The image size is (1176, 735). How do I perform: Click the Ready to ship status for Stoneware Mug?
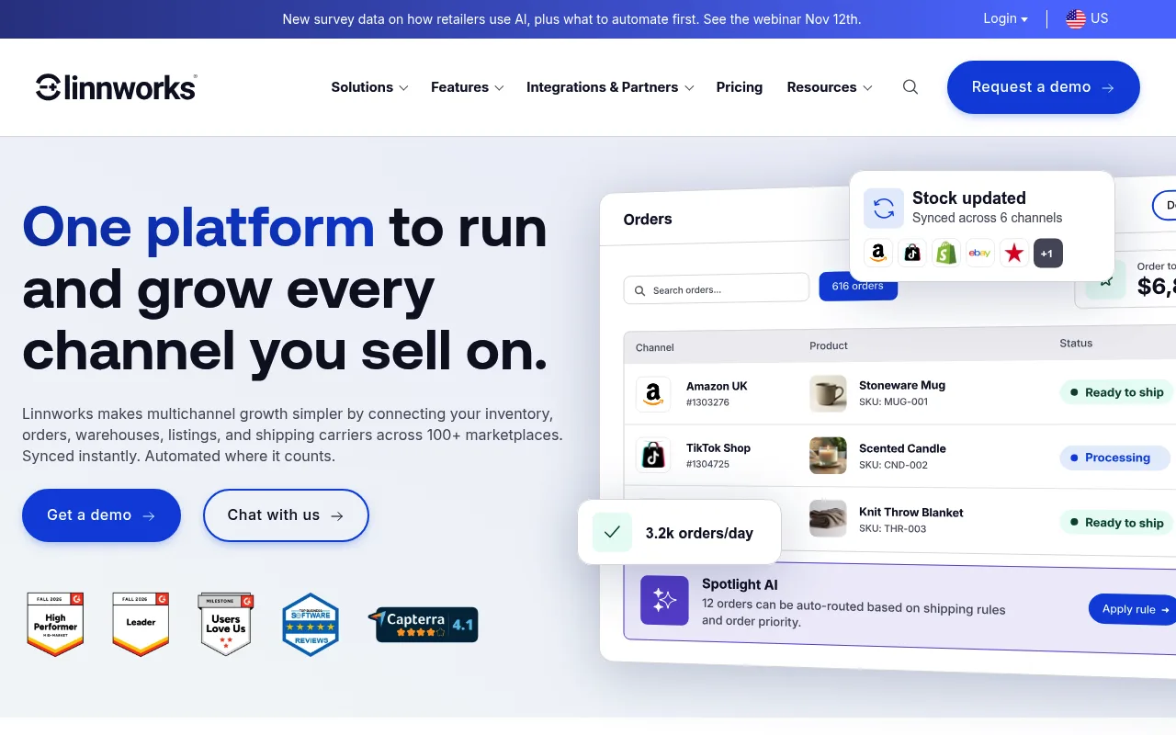(x=1116, y=392)
